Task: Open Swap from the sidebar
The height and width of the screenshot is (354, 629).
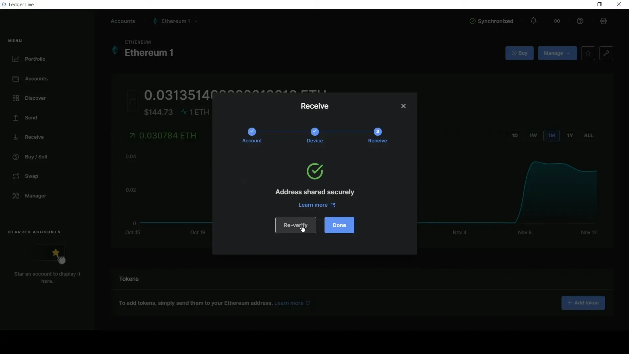Action: coord(31,176)
